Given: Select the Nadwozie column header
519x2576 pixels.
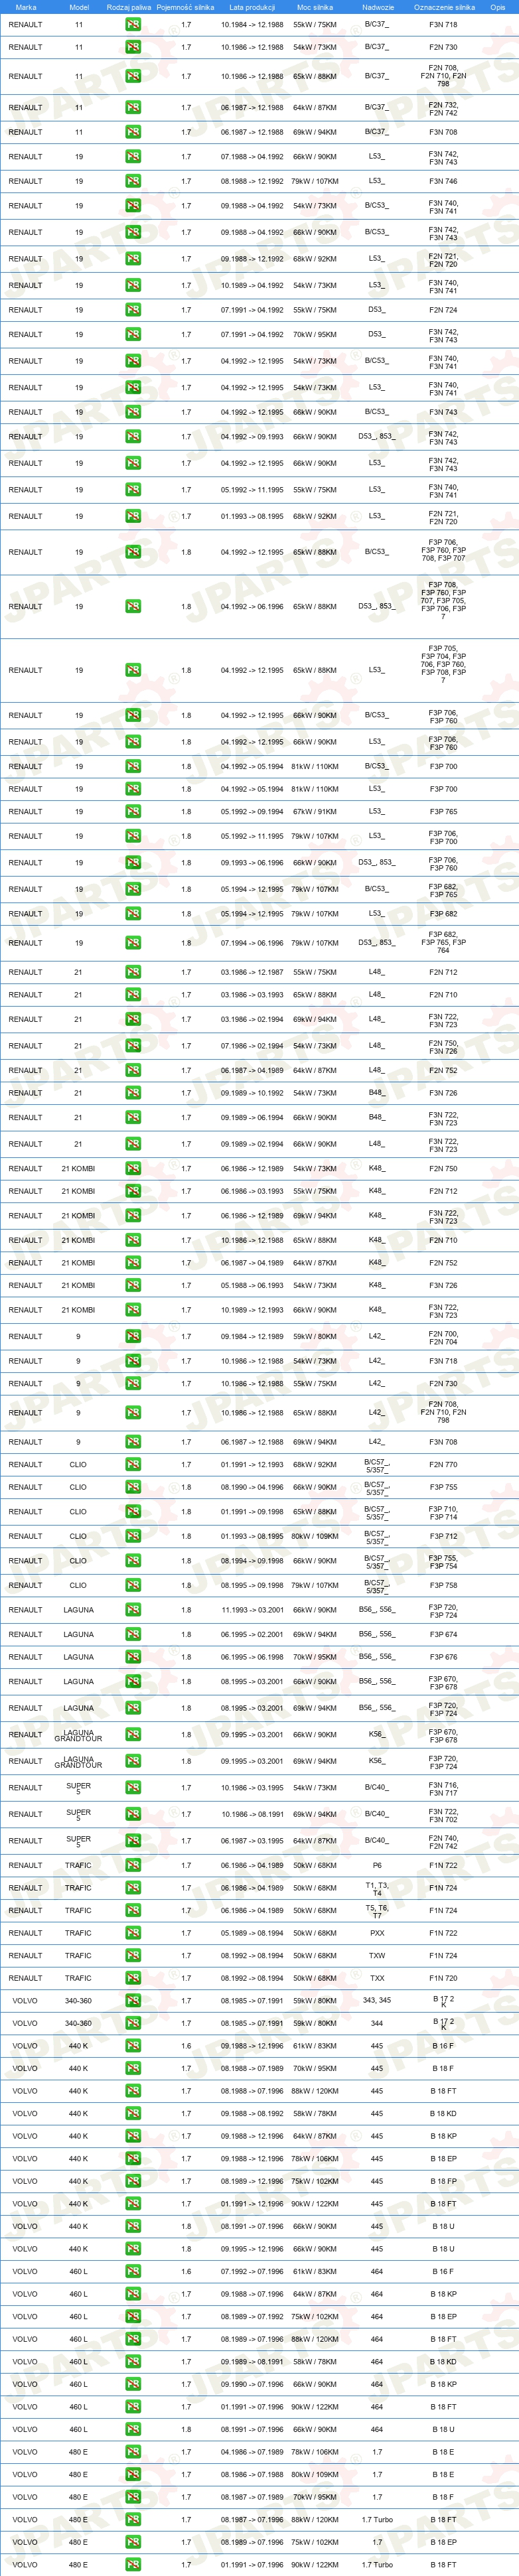Looking at the screenshot, I should [378, 7].
